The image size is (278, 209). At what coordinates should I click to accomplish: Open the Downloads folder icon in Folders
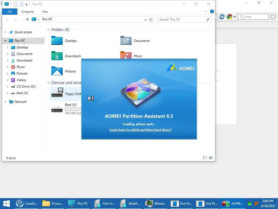(57, 56)
